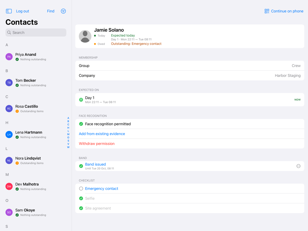
Task: Click Withdraw permission
Action: coord(97,144)
